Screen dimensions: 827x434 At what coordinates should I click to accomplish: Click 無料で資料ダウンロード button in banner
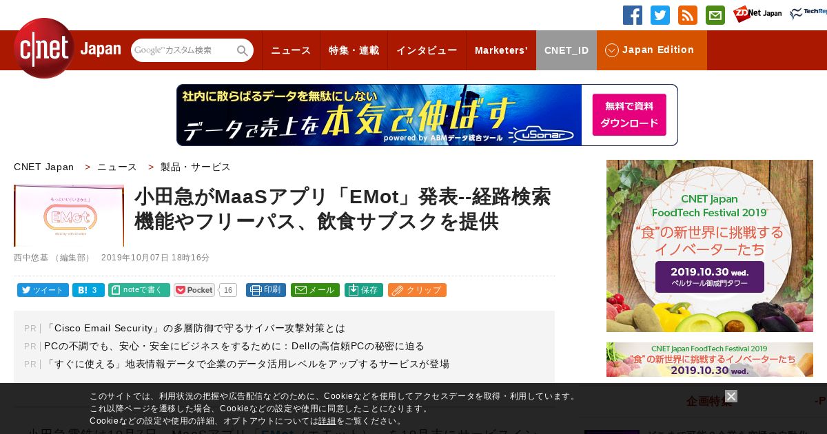[x=629, y=114]
